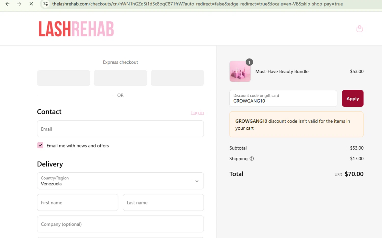
Task: Apply the discount code
Action: (352, 98)
